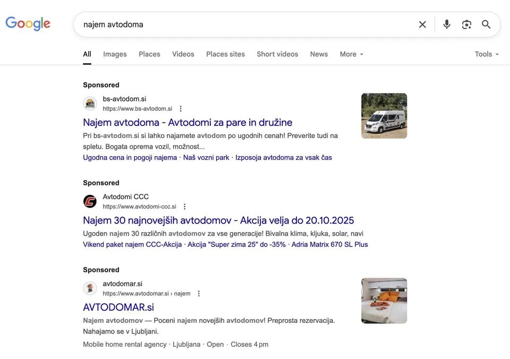Open Naš vozni park sitelink
The image size is (510, 359).
click(206, 157)
